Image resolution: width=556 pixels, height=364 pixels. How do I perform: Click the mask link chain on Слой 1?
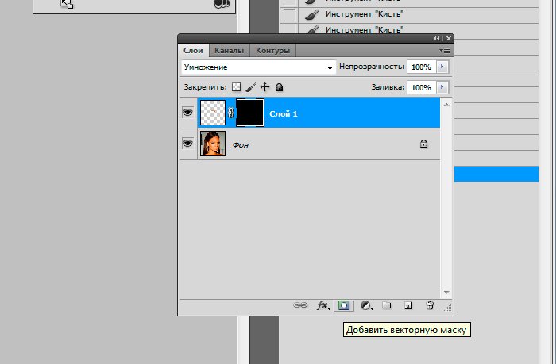click(x=230, y=113)
